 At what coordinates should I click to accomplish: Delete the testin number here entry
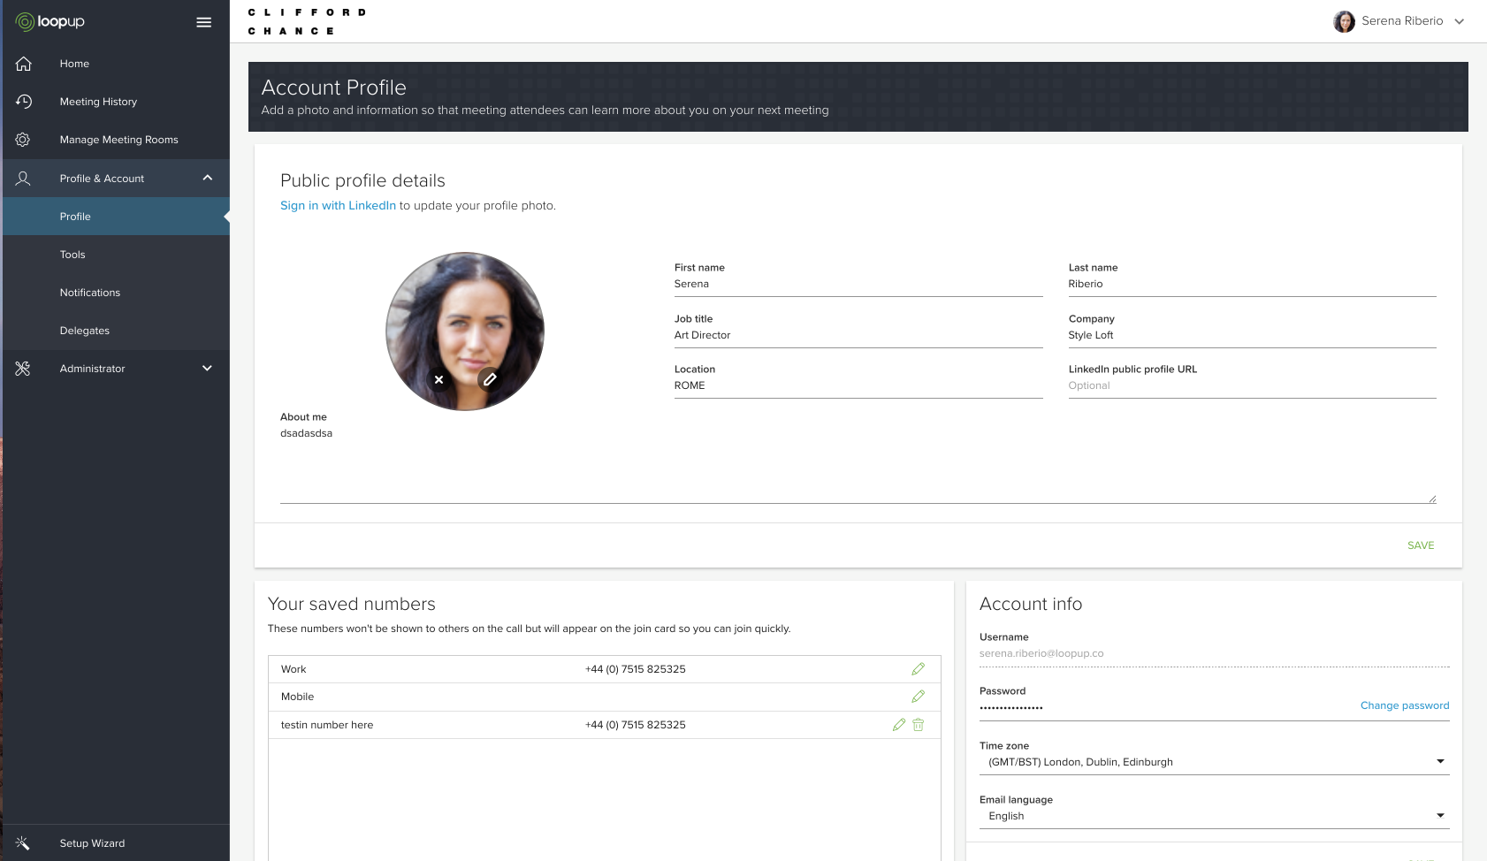click(919, 725)
